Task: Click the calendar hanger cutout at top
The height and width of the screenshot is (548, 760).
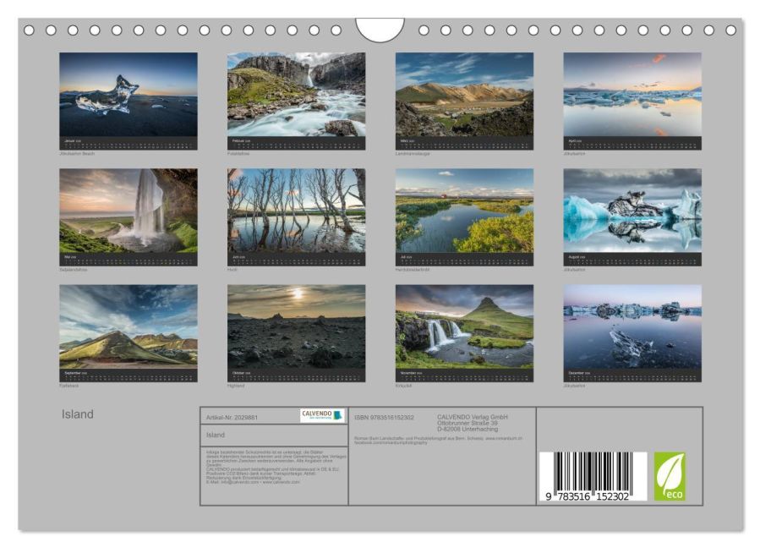Action: [x=380, y=30]
